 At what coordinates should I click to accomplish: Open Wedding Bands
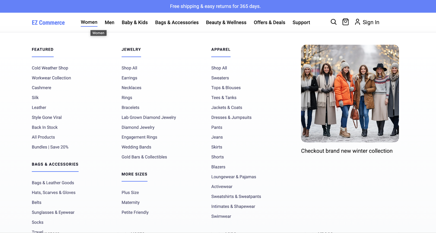pos(136,147)
